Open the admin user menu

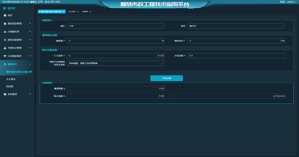(290, 2)
